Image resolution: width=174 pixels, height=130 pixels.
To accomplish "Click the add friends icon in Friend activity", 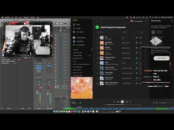I will [x=172, y=21].
